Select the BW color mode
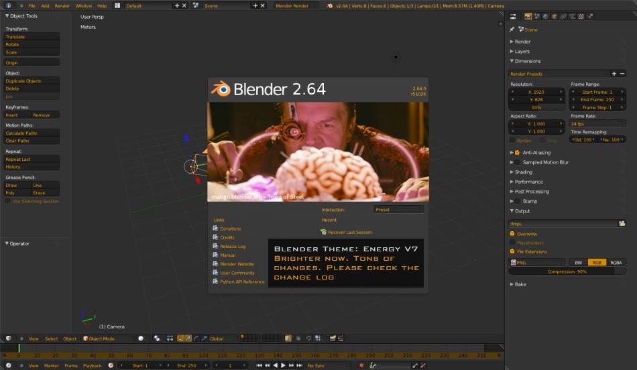 tap(578, 262)
